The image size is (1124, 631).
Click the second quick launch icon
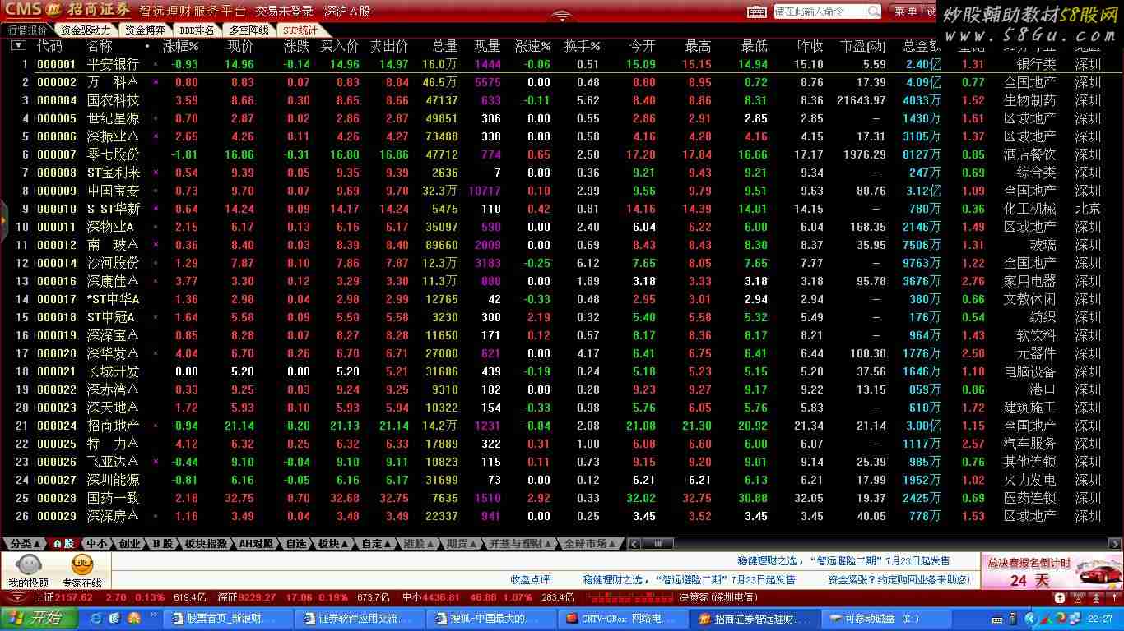(x=114, y=618)
